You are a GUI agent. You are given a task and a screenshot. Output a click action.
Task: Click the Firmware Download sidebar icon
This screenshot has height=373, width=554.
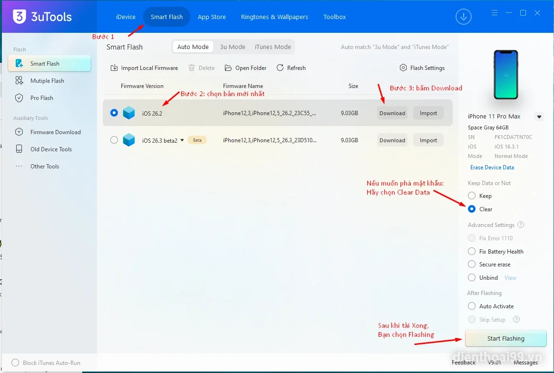click(19, 132)
